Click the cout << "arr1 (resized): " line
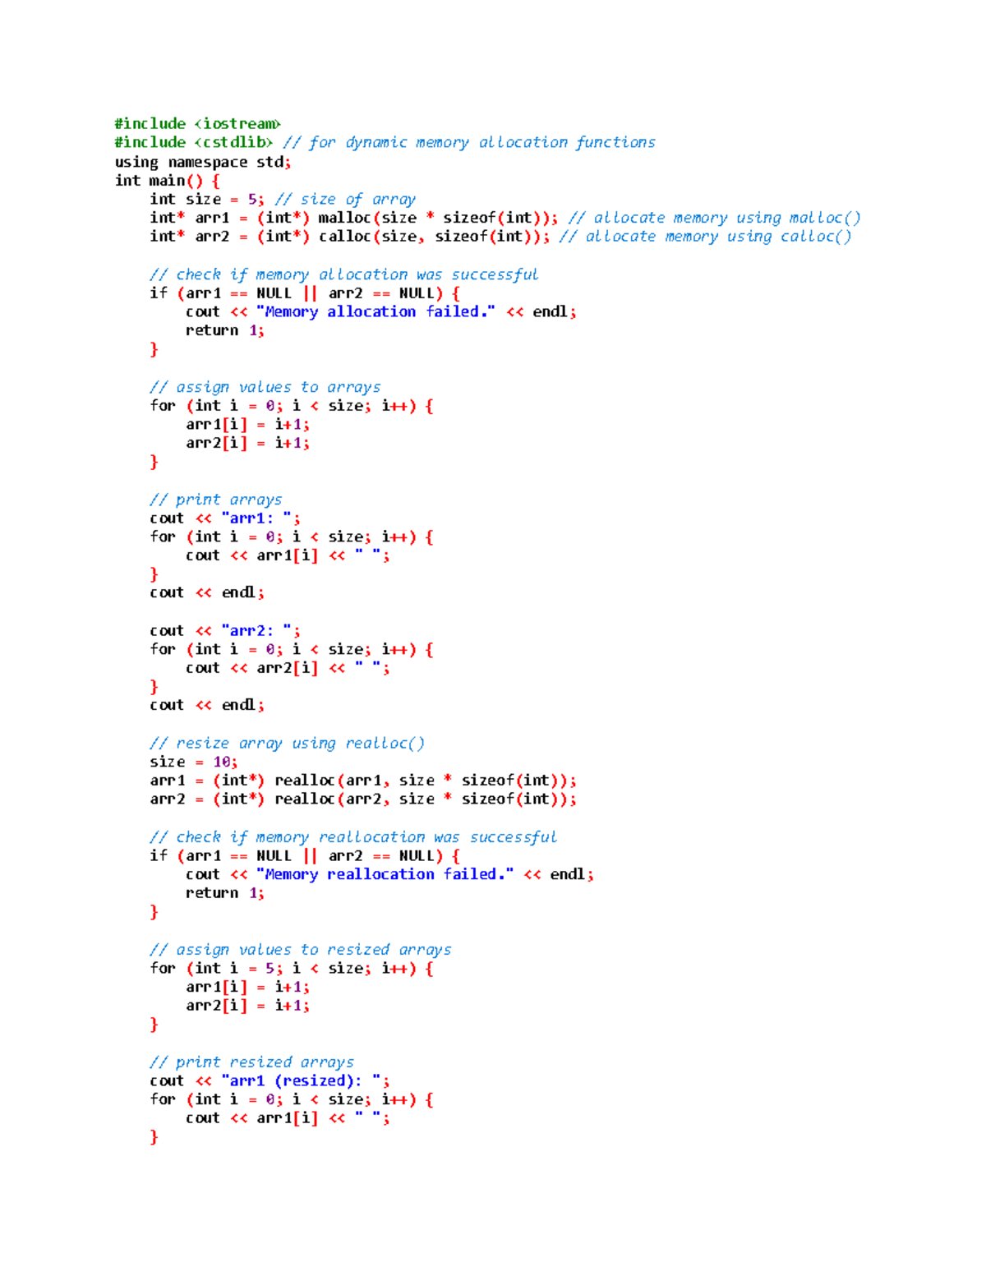986x1276 pixels. point(270,1080)
